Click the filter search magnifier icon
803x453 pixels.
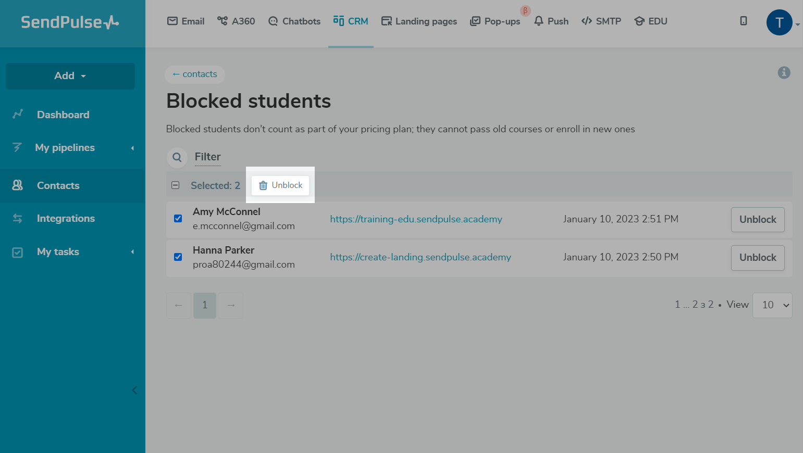point(177,157)
